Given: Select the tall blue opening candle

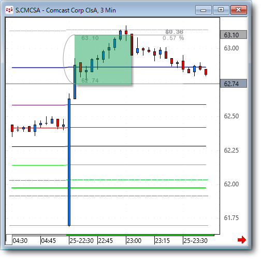Looking at the screenshot, I should pyautogui.click(x=69, y=162).
